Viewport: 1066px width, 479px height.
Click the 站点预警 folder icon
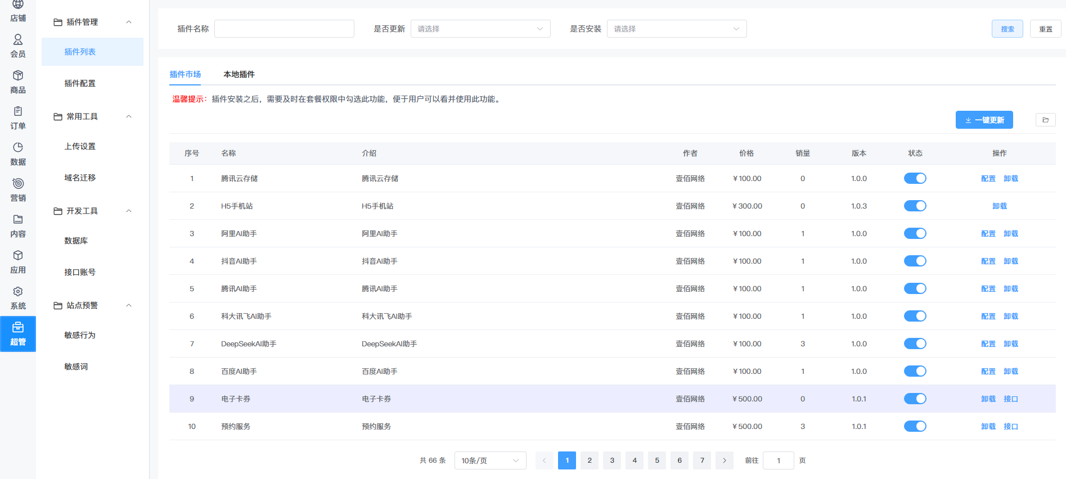click(58, 306)
